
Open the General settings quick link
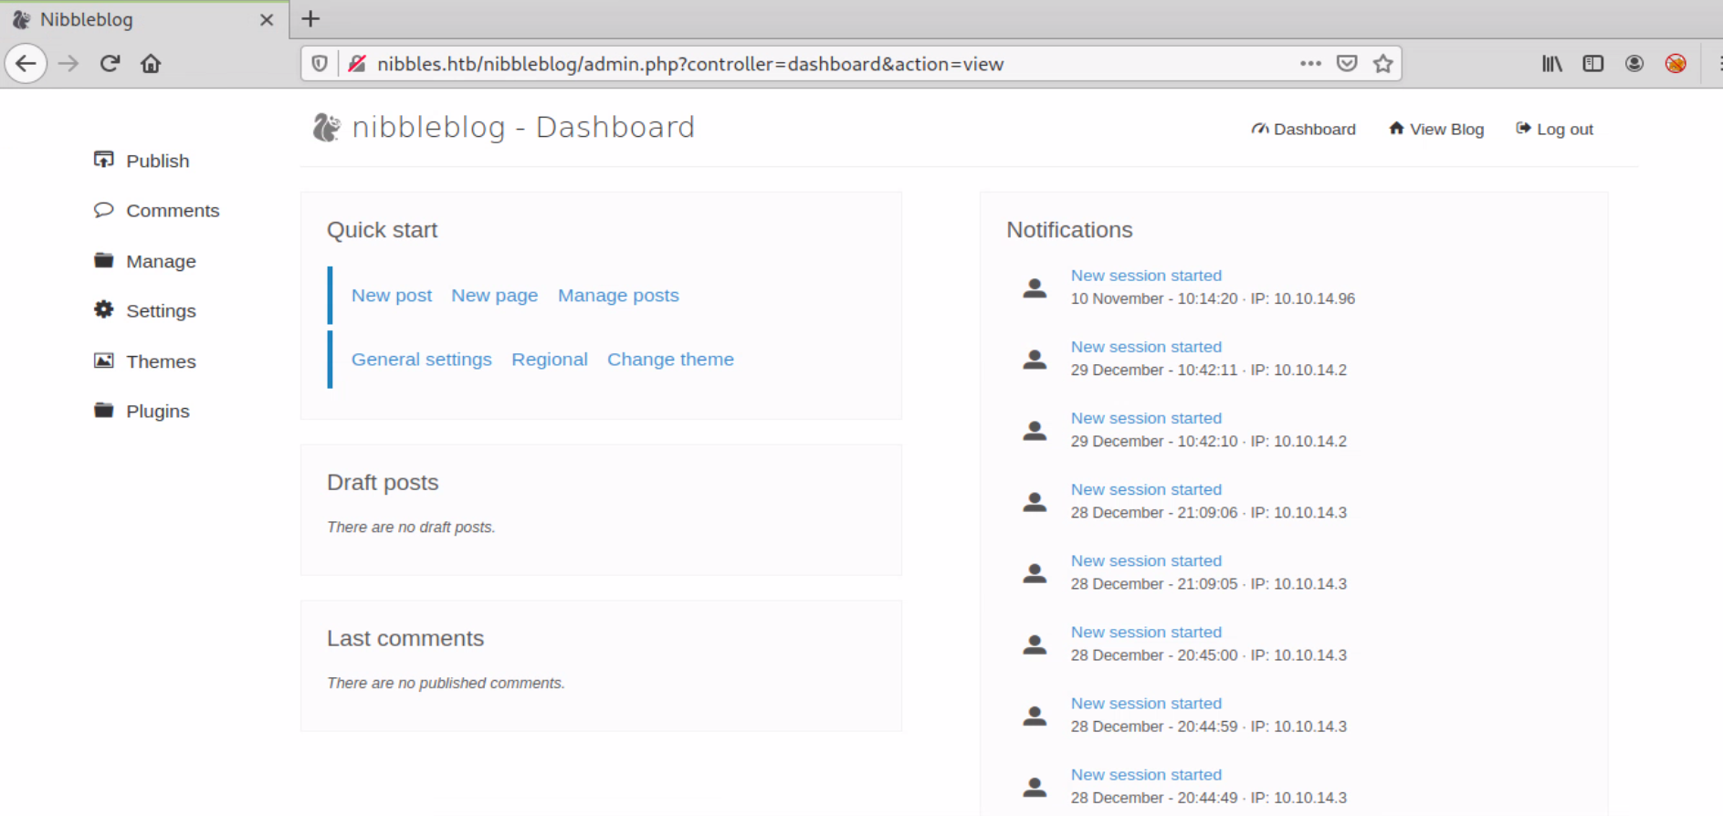[x=421, y=360]
